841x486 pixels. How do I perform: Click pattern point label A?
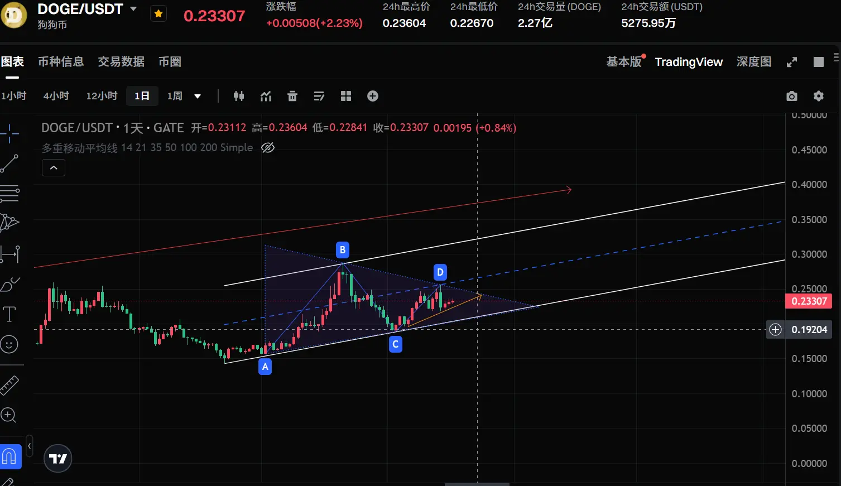click(265, 367)
